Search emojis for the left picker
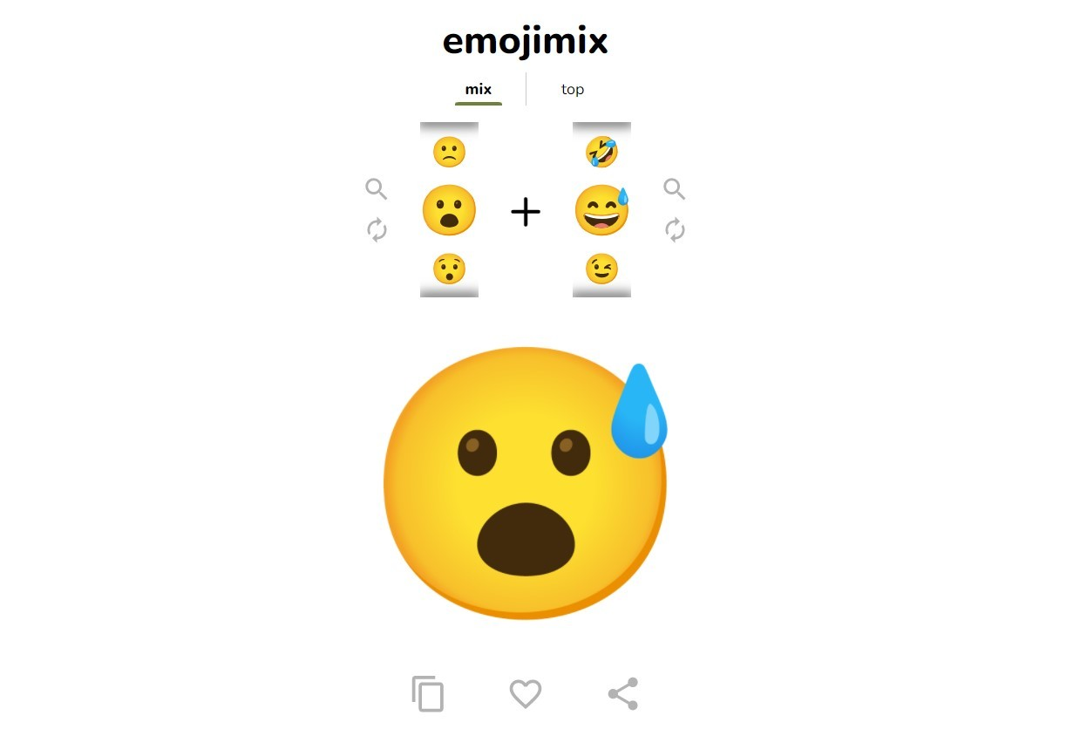Image resolution: width=1080 pixels, height=729 pixels. point(376,189)
